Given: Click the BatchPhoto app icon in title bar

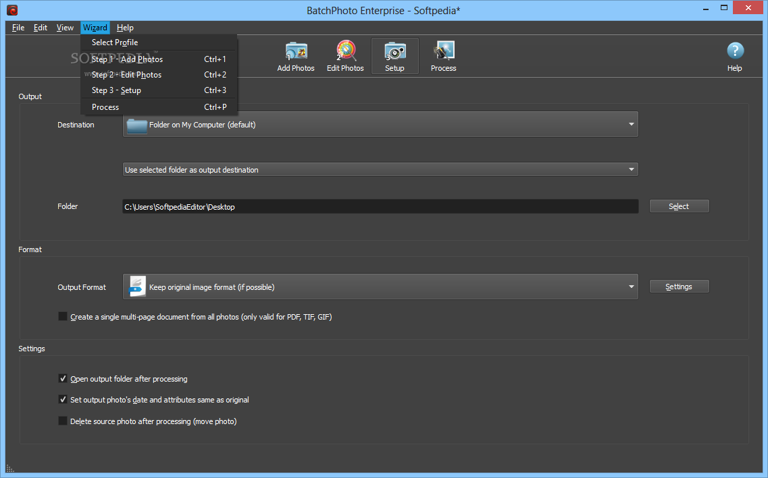Looking at the screenshot, I should coord(12,9).
